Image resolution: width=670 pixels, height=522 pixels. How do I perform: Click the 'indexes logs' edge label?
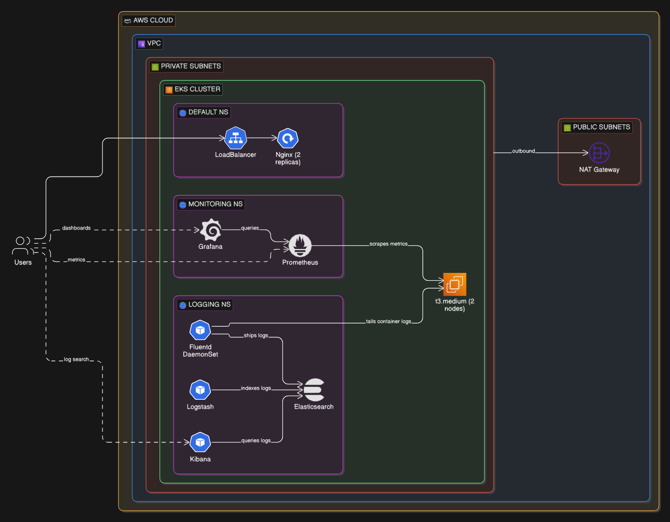pos(256,388)
